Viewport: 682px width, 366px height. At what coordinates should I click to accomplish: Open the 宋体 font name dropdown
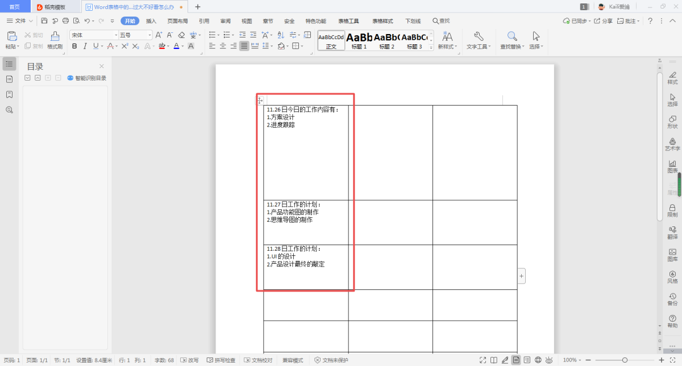click(116, 35)
